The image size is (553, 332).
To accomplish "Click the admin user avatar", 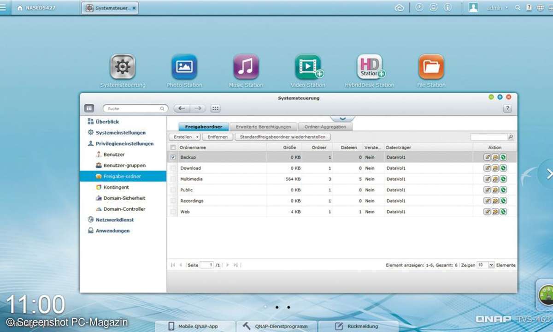I will [x=473, y=8].
